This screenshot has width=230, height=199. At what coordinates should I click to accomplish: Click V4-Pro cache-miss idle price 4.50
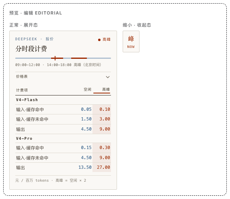(86, 158)
